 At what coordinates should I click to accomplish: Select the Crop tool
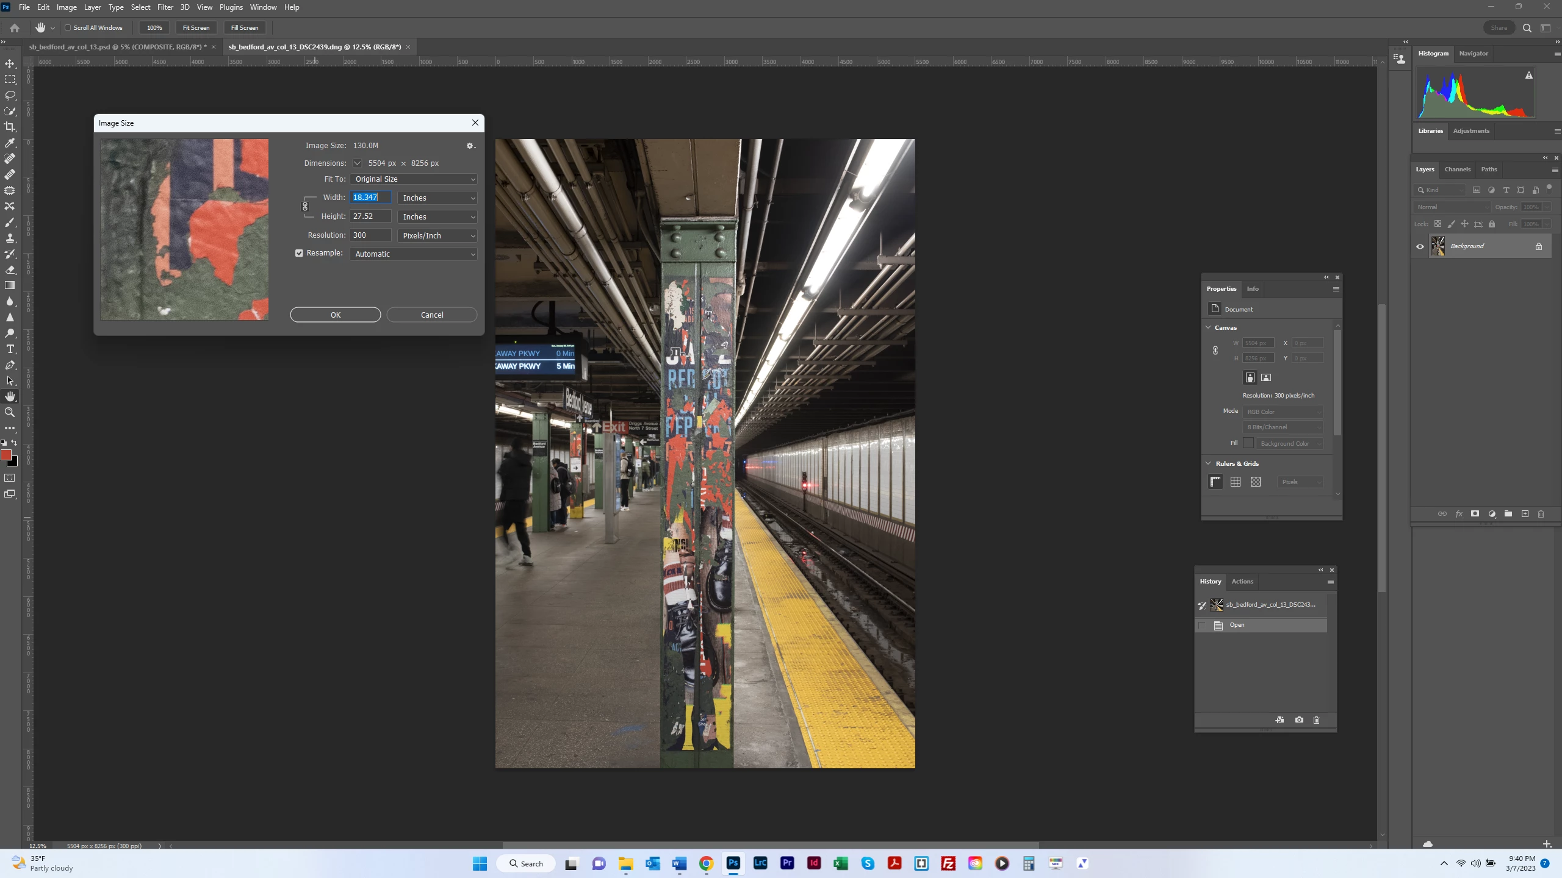pos(10,127)
